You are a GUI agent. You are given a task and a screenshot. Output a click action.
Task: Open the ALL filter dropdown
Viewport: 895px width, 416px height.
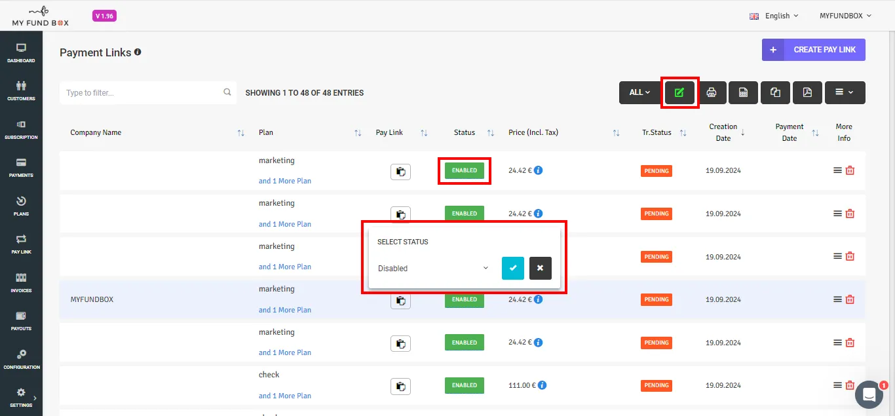point(640,92)
